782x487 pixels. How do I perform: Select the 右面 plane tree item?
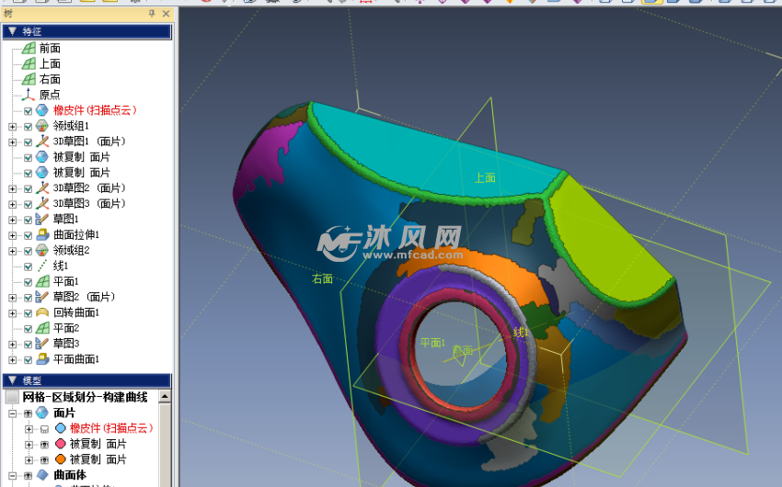coord(50,79)
